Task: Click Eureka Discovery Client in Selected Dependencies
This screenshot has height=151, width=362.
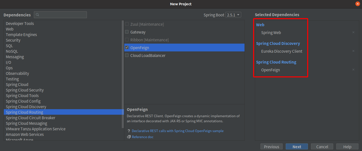Action: [282, 51]
